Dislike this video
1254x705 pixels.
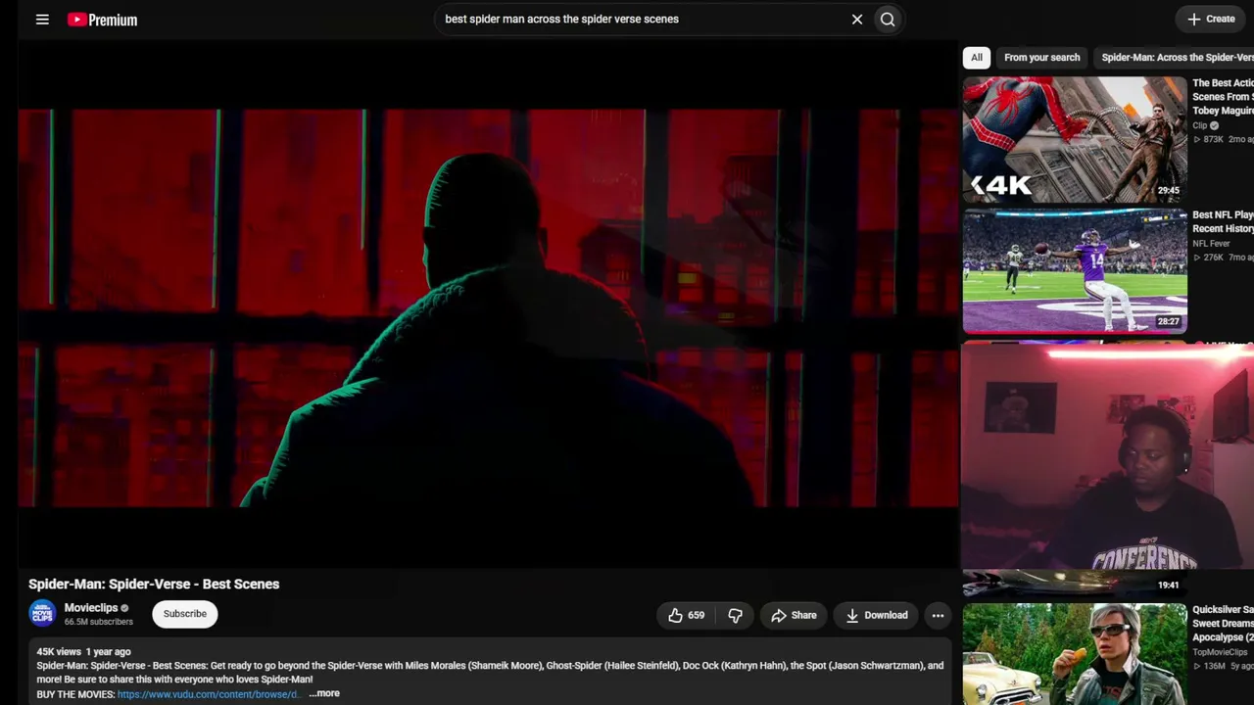coord(735,615)
